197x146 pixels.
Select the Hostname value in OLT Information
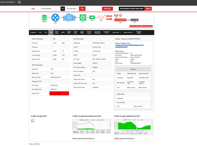pyautogui.click(x=98, y=43)
